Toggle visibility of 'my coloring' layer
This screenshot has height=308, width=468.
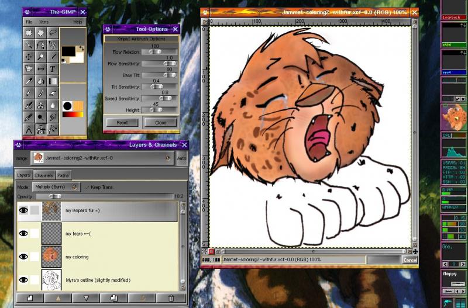(x=23, y=257)
